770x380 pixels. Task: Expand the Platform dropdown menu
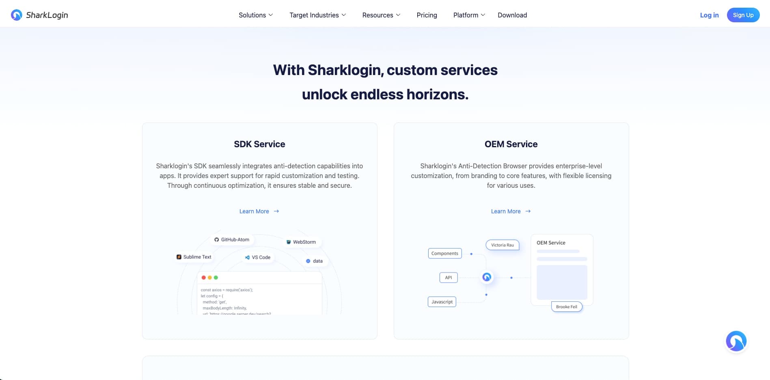469,15
